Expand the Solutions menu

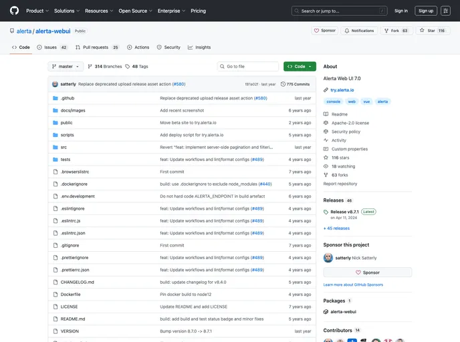67,11
